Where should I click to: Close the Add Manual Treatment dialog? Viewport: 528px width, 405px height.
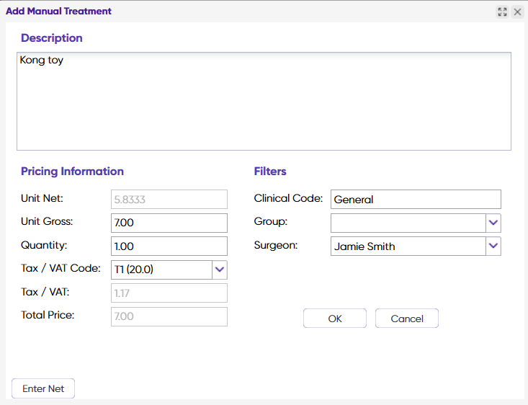tap(518, 12)
